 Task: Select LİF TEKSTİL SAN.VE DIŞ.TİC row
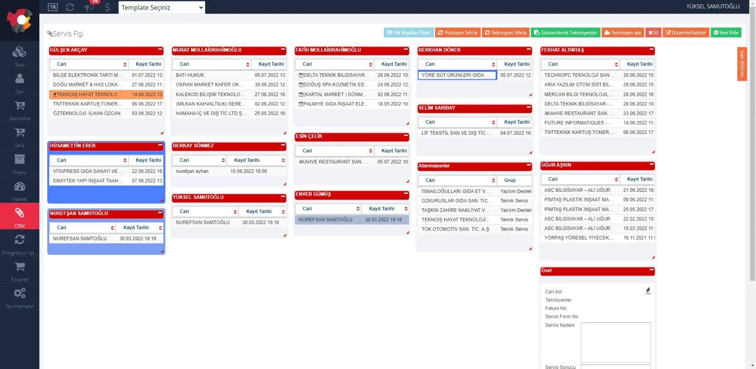click(475, 133)
